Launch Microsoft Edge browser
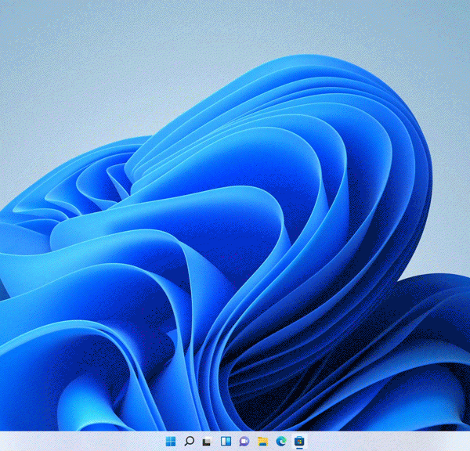Viewport: 470px width, 451px height. (x=280, y=442)
